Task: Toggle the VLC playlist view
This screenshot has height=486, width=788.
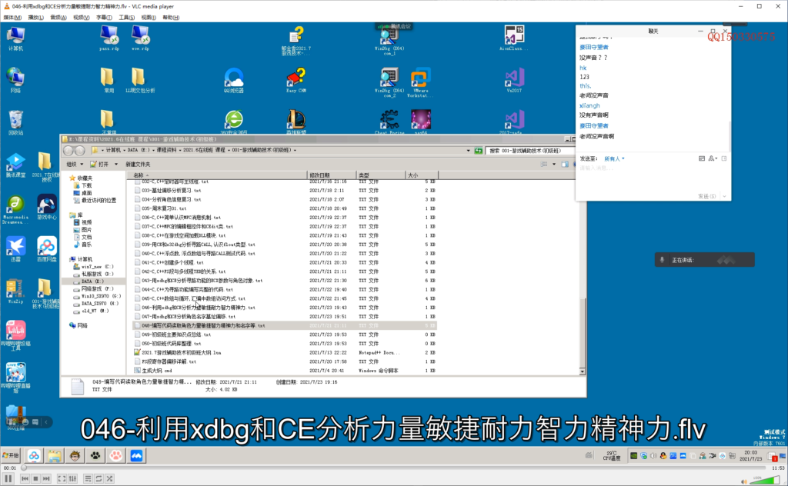Action: [88, 478]
